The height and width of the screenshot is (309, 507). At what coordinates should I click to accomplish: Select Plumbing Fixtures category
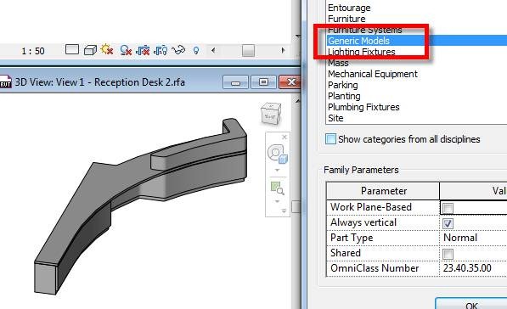click(x=363, y=107)
